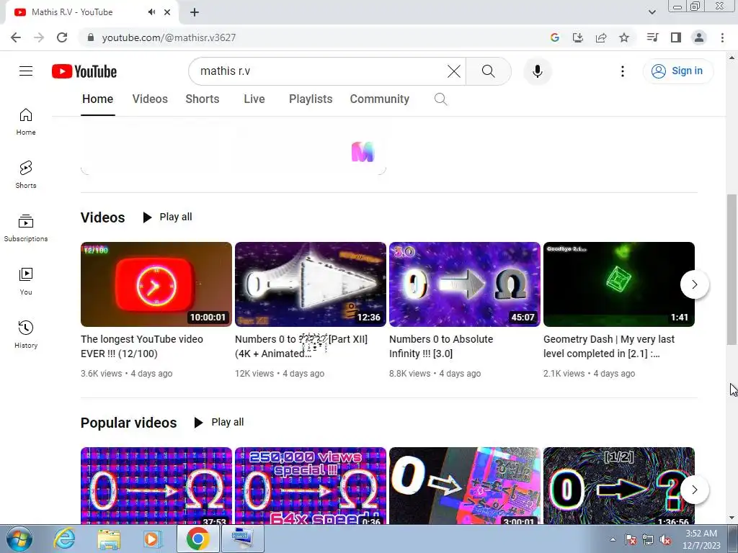Image resolution: width=738 pixels, height=553 pixels.
Task: Open the YouTube hamburger guide menu
Action: tap(26, 71)
